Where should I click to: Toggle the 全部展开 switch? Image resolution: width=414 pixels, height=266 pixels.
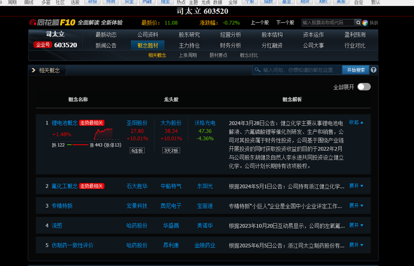[x=364, y=87]
